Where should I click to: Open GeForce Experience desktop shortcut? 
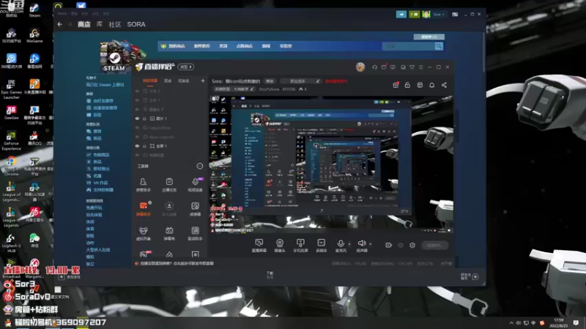pyautogui.click(x=11, y=140)
